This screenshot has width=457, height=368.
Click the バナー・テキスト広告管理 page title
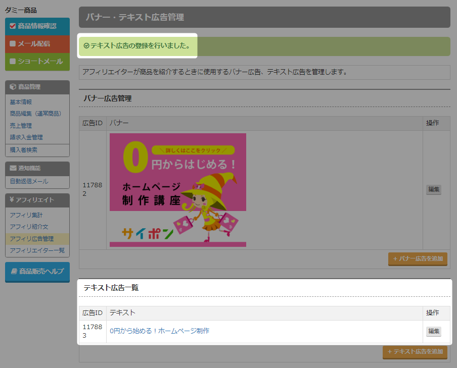coord(135,17)
